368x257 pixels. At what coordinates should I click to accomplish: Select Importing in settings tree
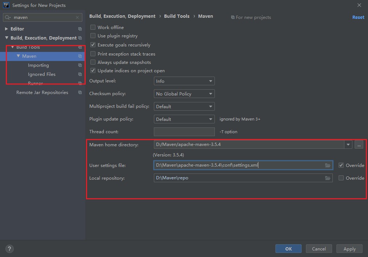38,65
